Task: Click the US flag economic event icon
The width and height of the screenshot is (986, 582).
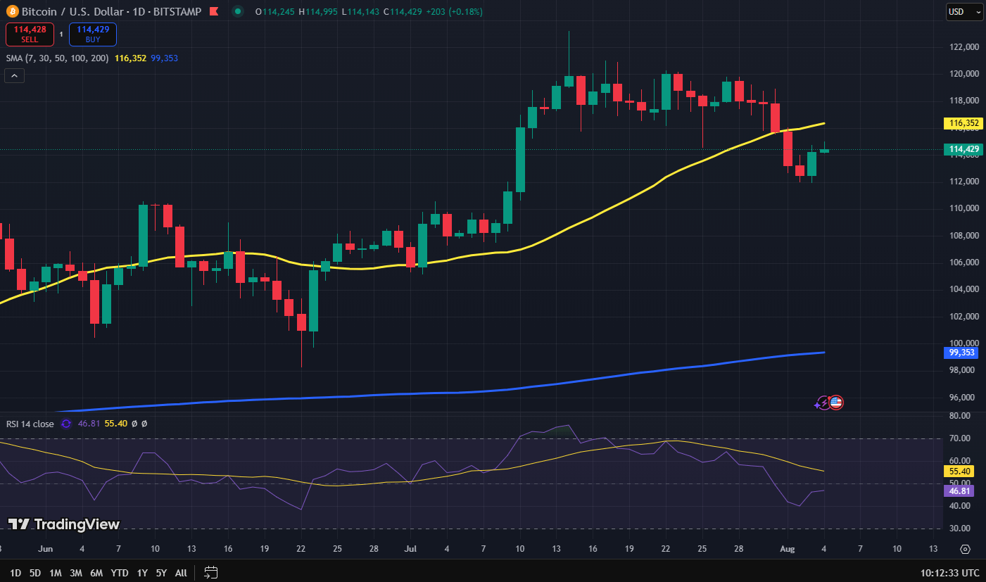Action: (x=836, y=403)
